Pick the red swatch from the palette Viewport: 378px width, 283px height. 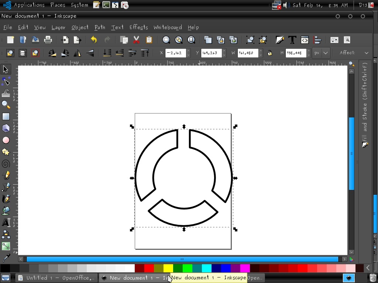(x=149, y=268)
